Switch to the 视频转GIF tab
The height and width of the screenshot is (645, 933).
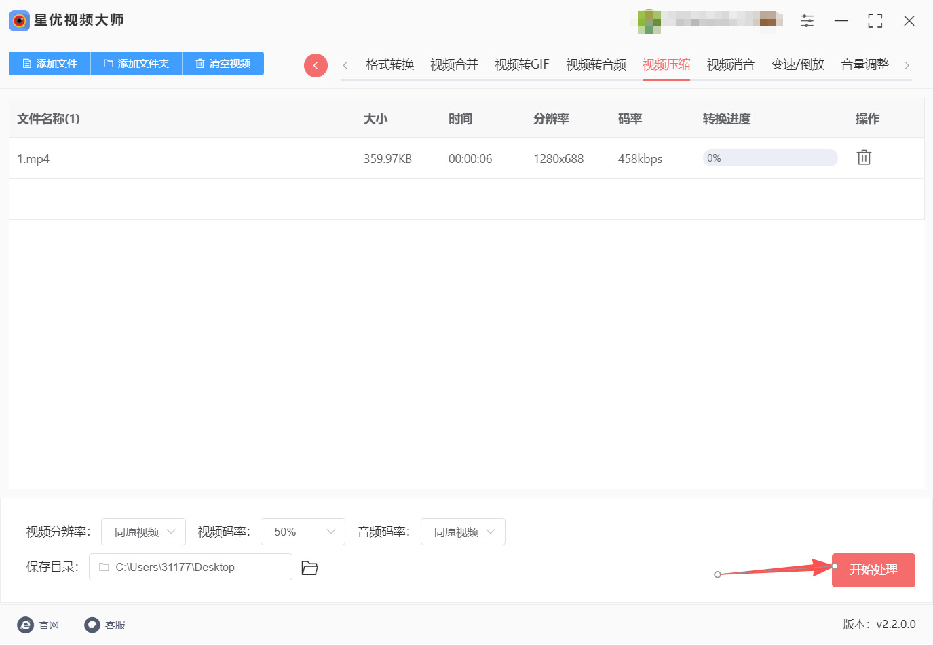tap(521, 64)
